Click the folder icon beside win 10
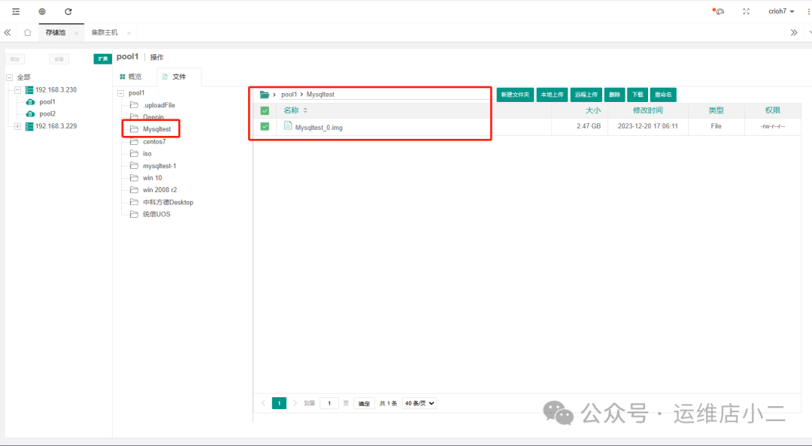 click(134, 177)
